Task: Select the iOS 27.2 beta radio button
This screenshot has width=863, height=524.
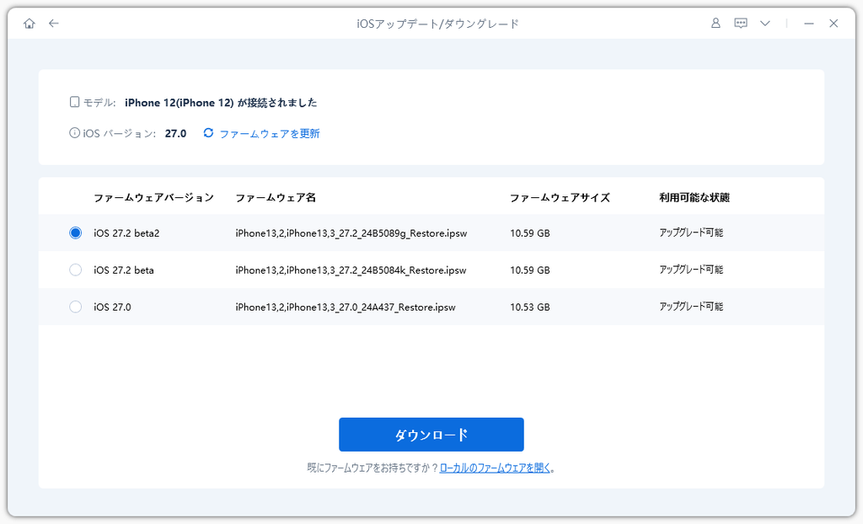Action: [75, 270]
